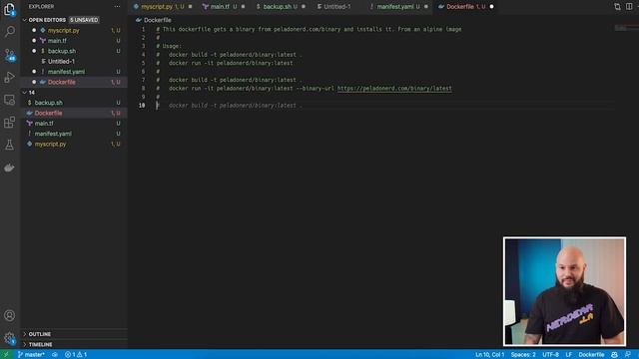
Task: Select Dockerfile in Open Editors list
Action: pos(74,82)
